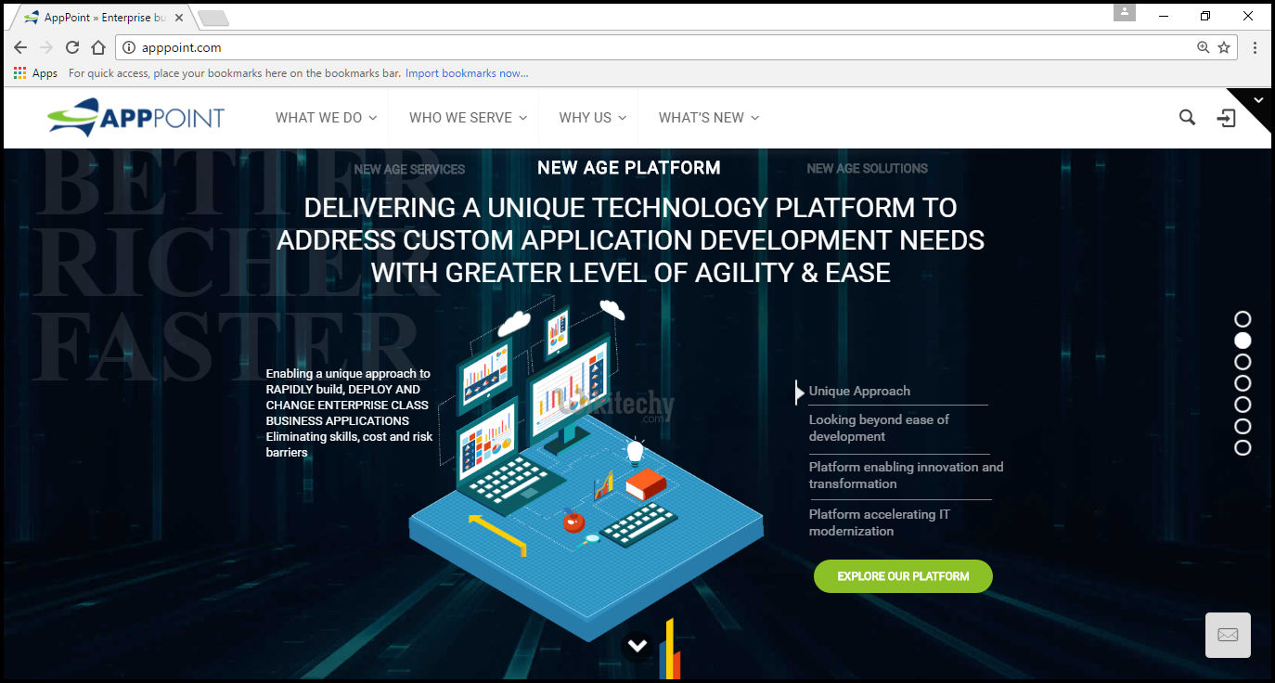Reload the page with refresh icon
Image resolution: width=1275 pixels, height=683 pixels.
tap(72, 47)
